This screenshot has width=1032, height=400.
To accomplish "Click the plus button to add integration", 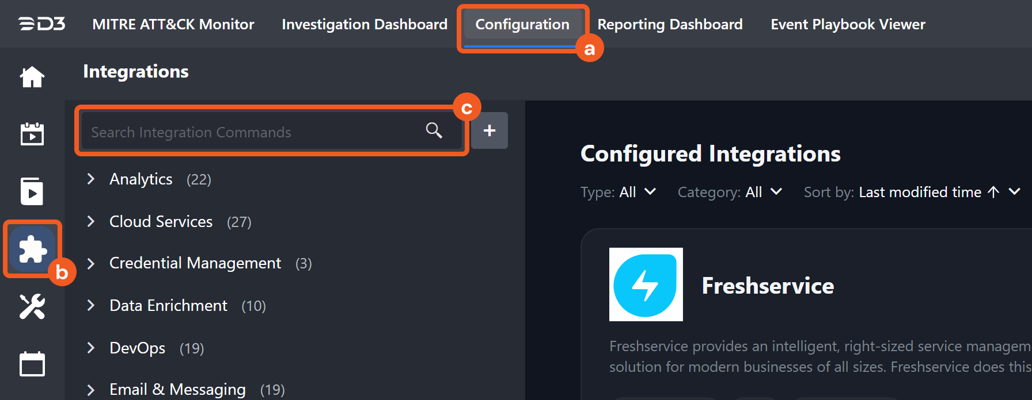I will click(x=490, y=131).
